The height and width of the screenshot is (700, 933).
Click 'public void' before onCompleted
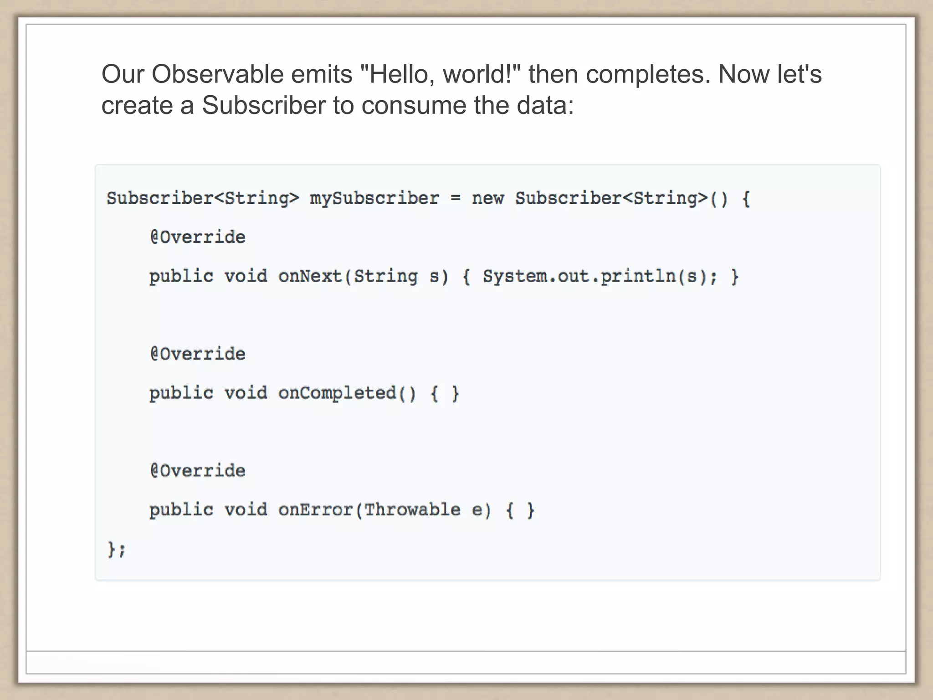tap(208, 393)
